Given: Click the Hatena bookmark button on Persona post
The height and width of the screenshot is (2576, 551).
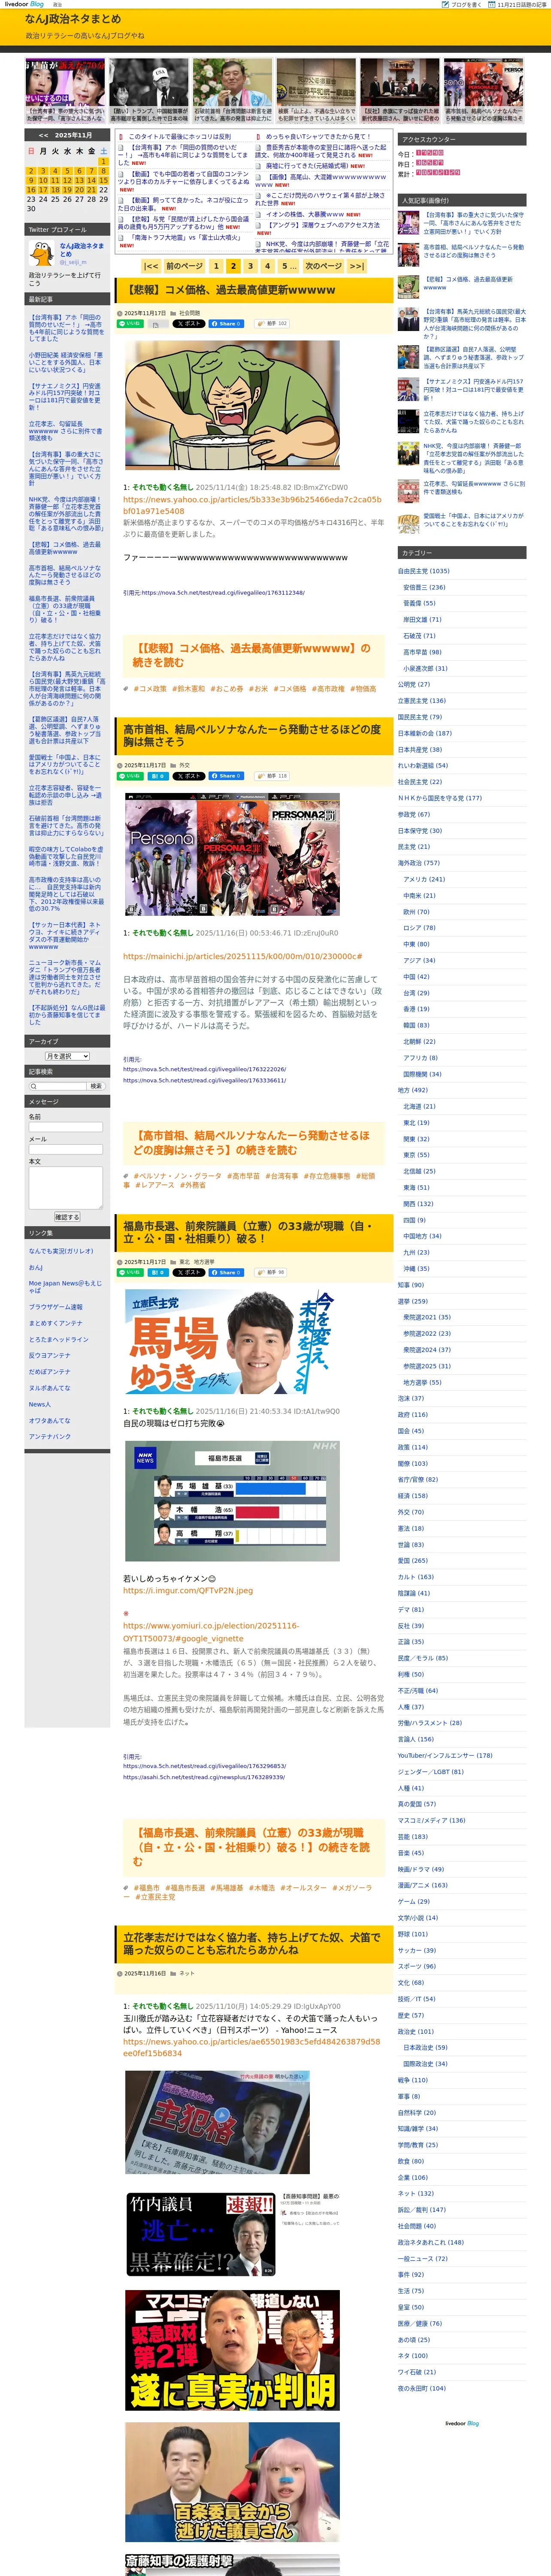Looking at the screenshot, I should 158,776.
